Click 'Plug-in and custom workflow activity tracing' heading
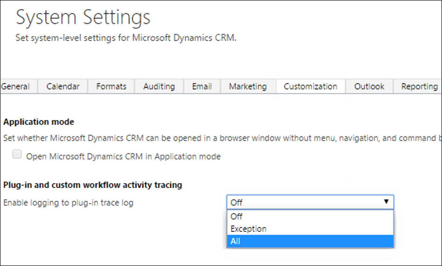 tap(92, 185)
